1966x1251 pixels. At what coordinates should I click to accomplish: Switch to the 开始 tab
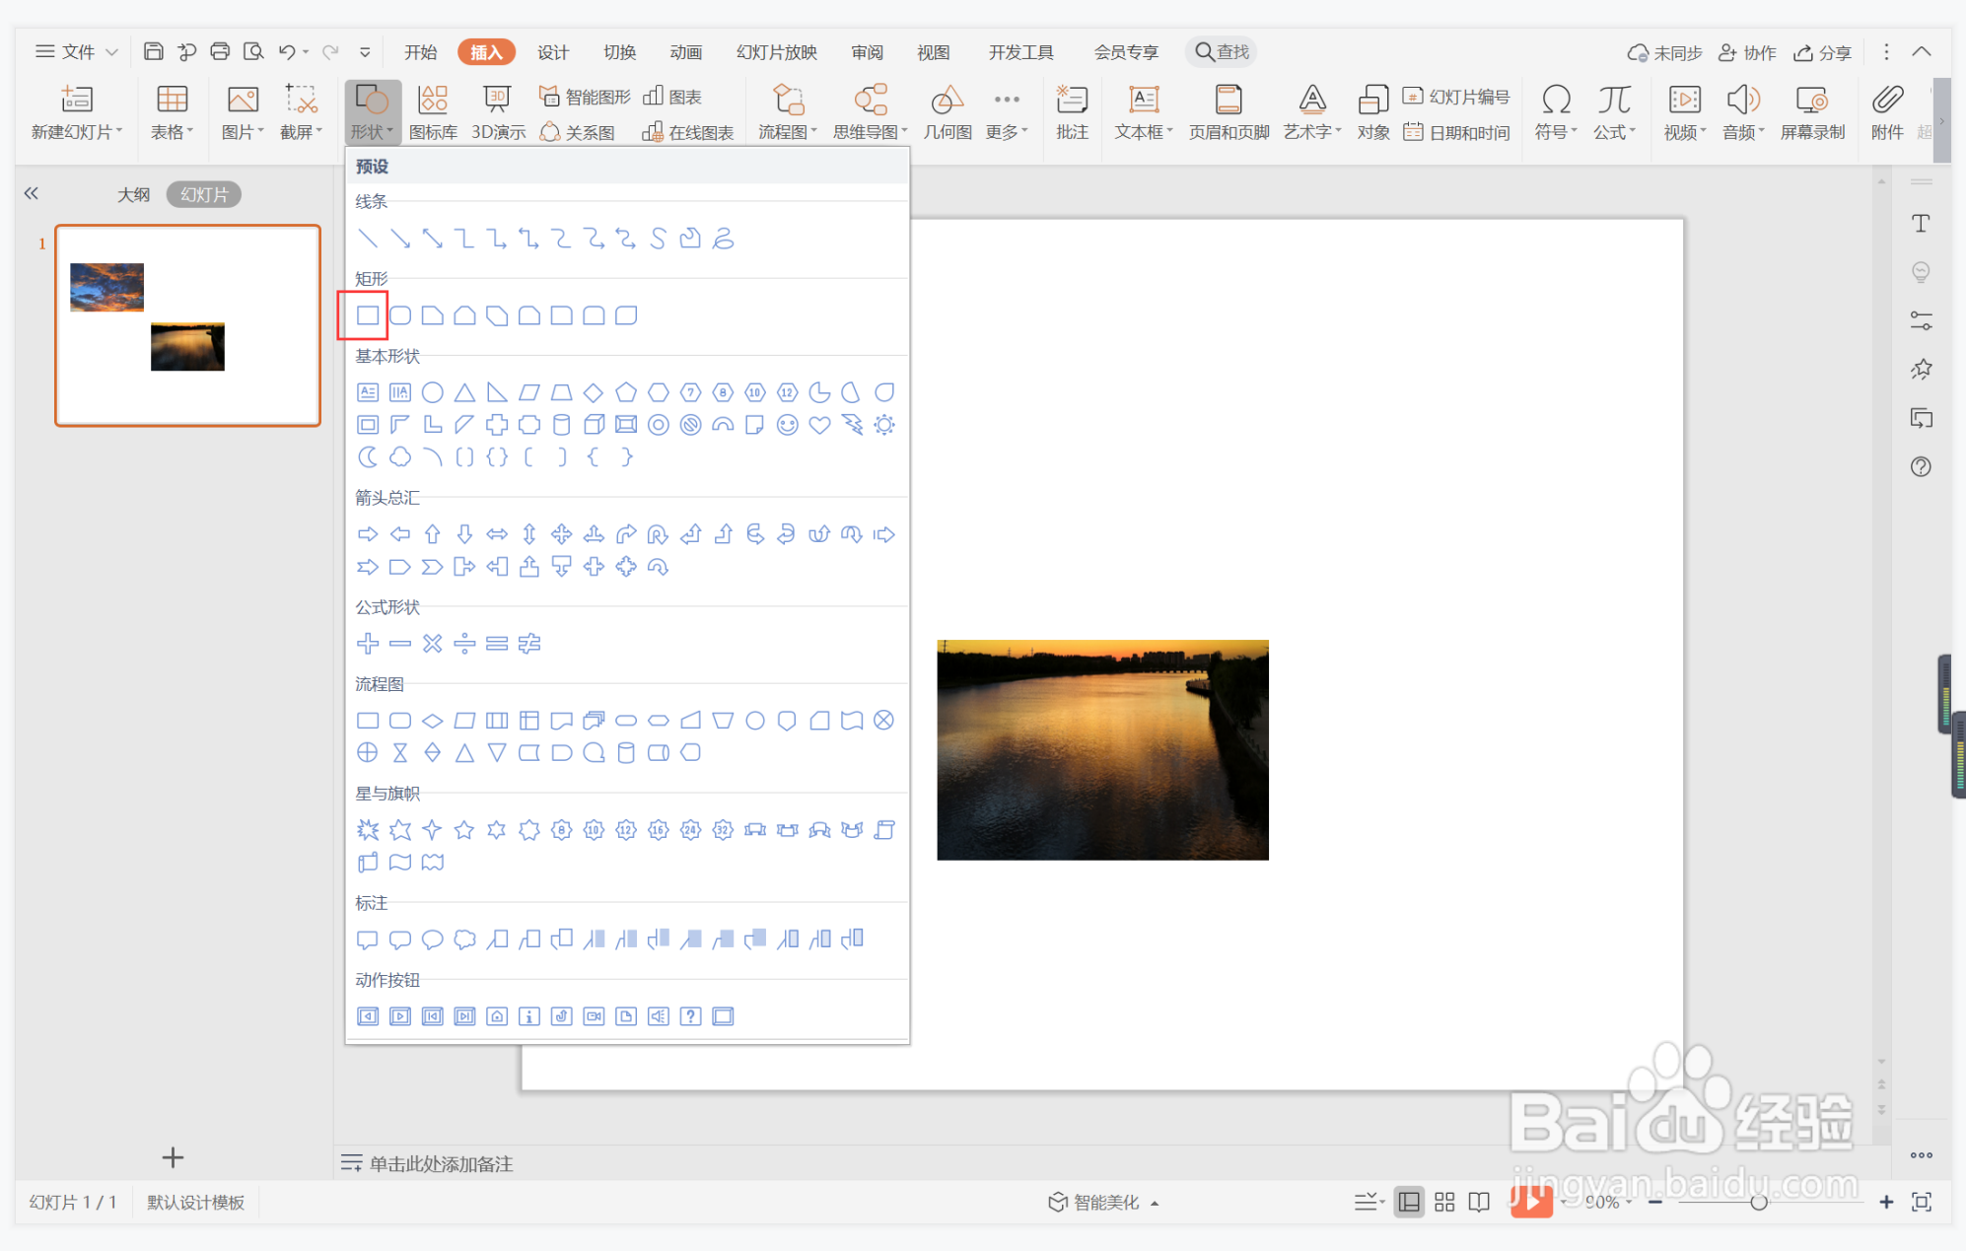421,52
